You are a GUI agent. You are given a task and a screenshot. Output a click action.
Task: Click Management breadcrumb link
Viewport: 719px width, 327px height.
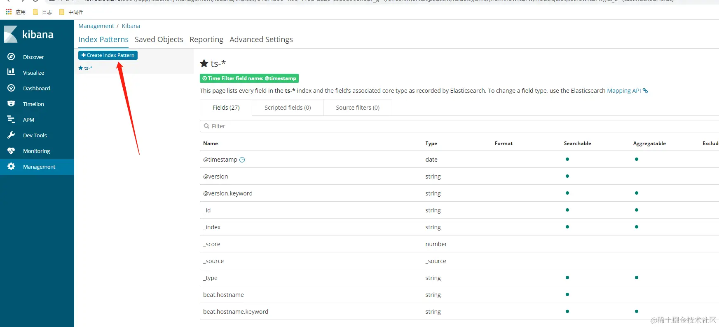click(96, 26)
